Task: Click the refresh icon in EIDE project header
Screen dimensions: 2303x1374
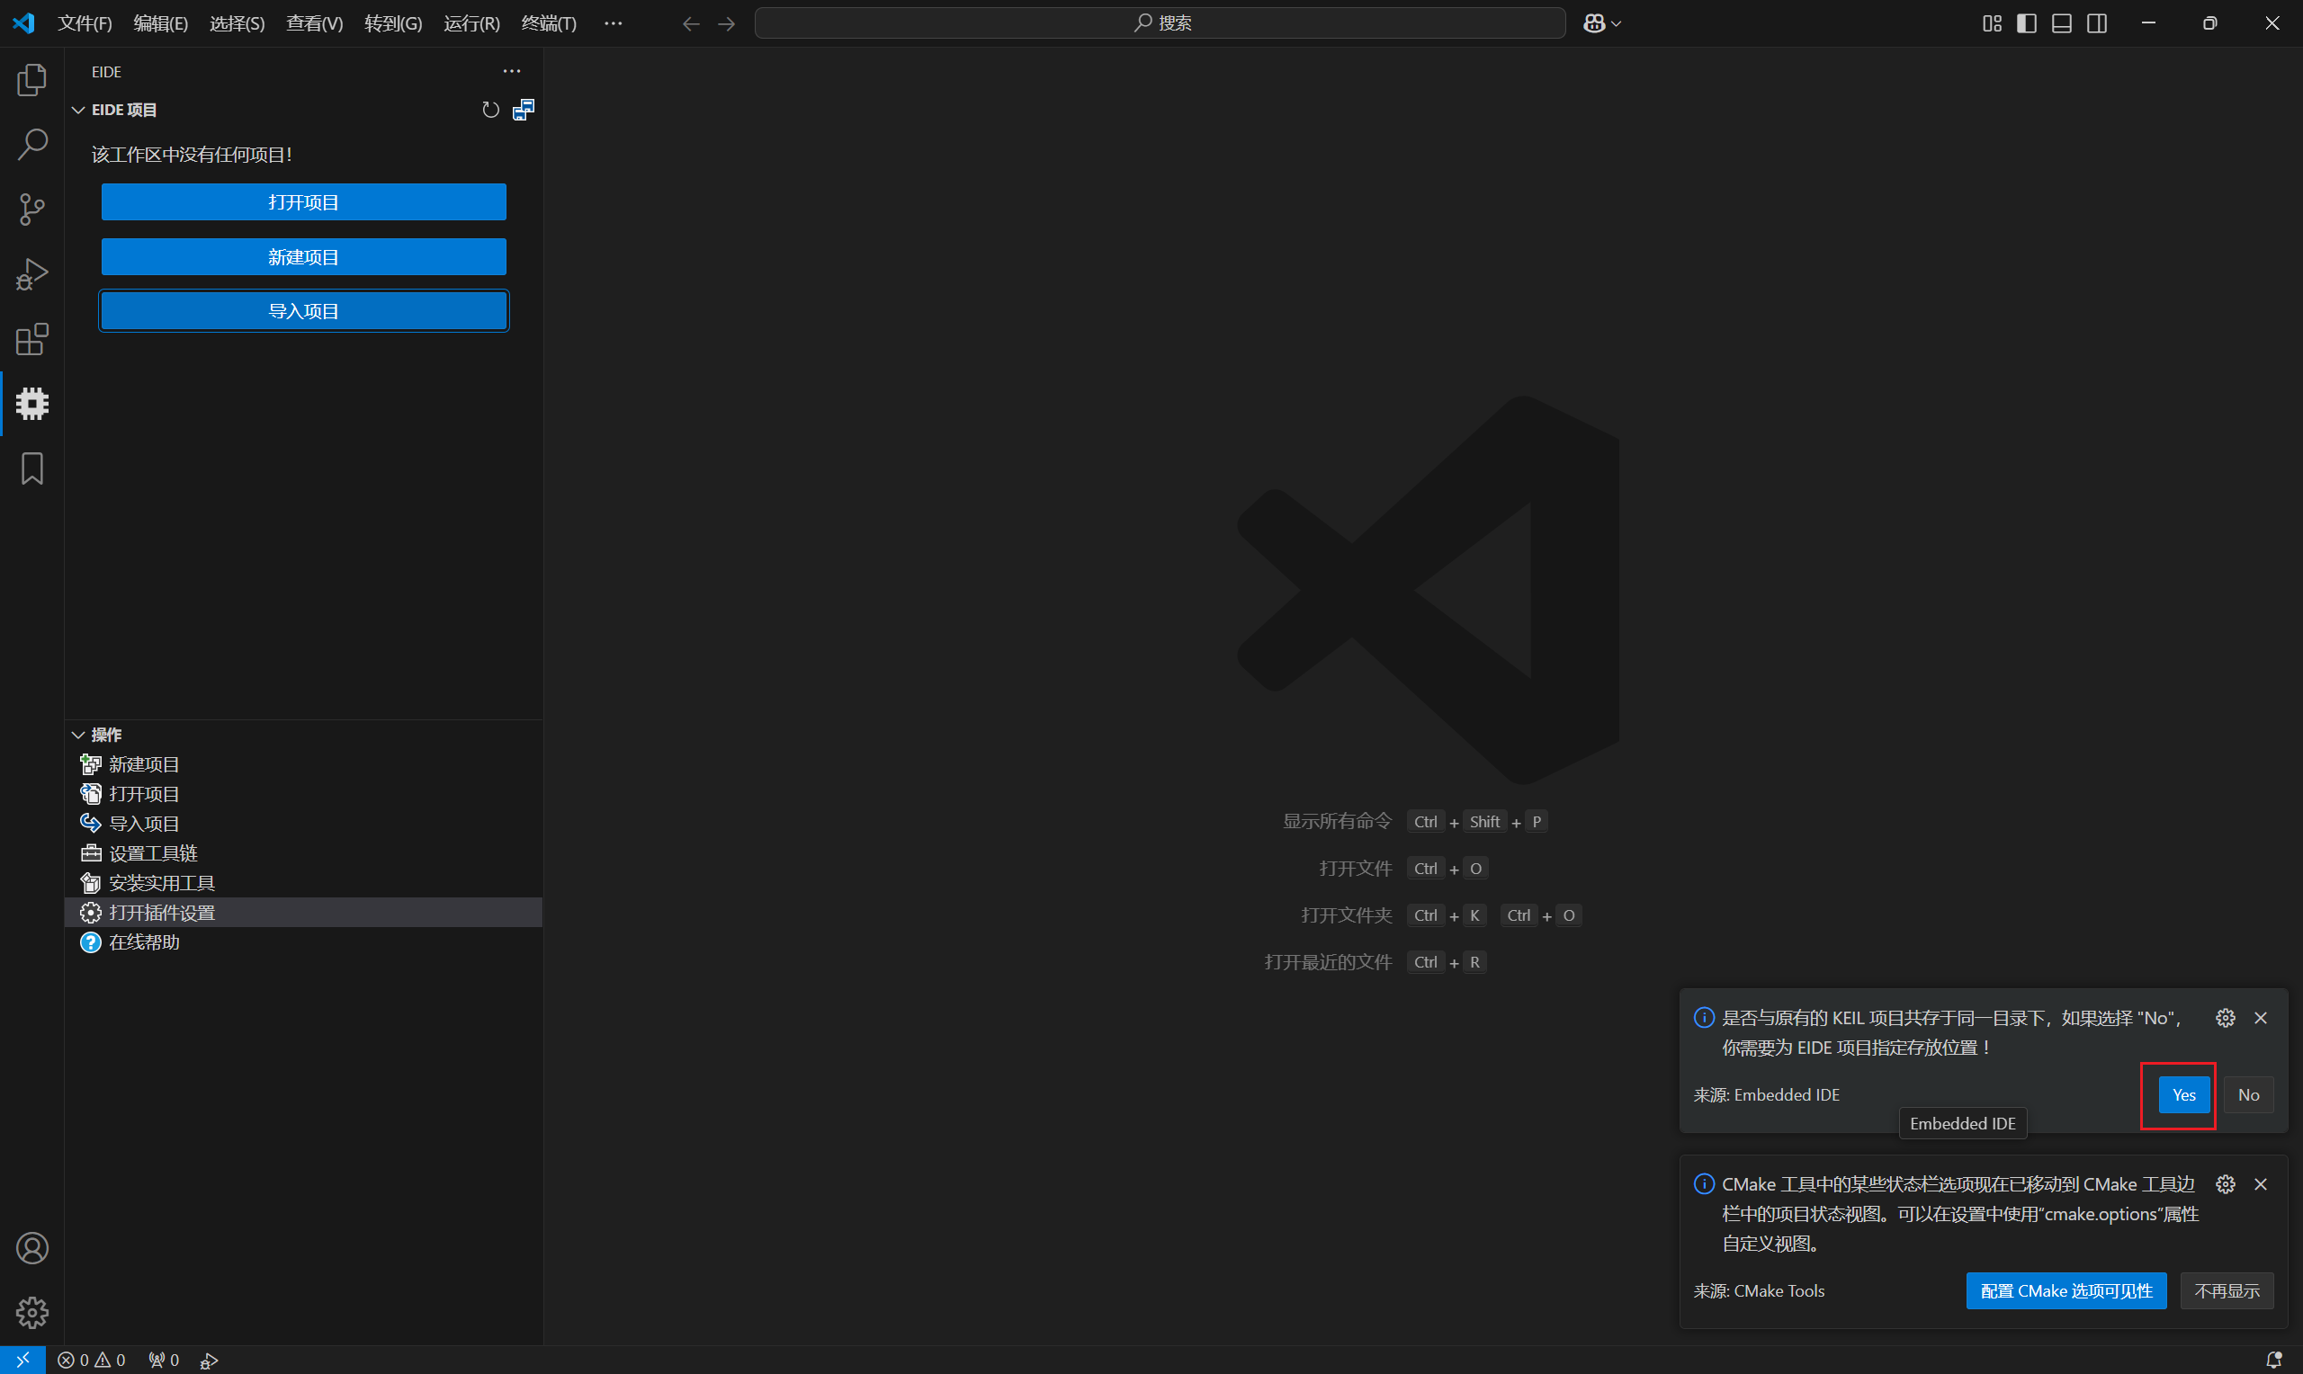Action: point(491,111)
